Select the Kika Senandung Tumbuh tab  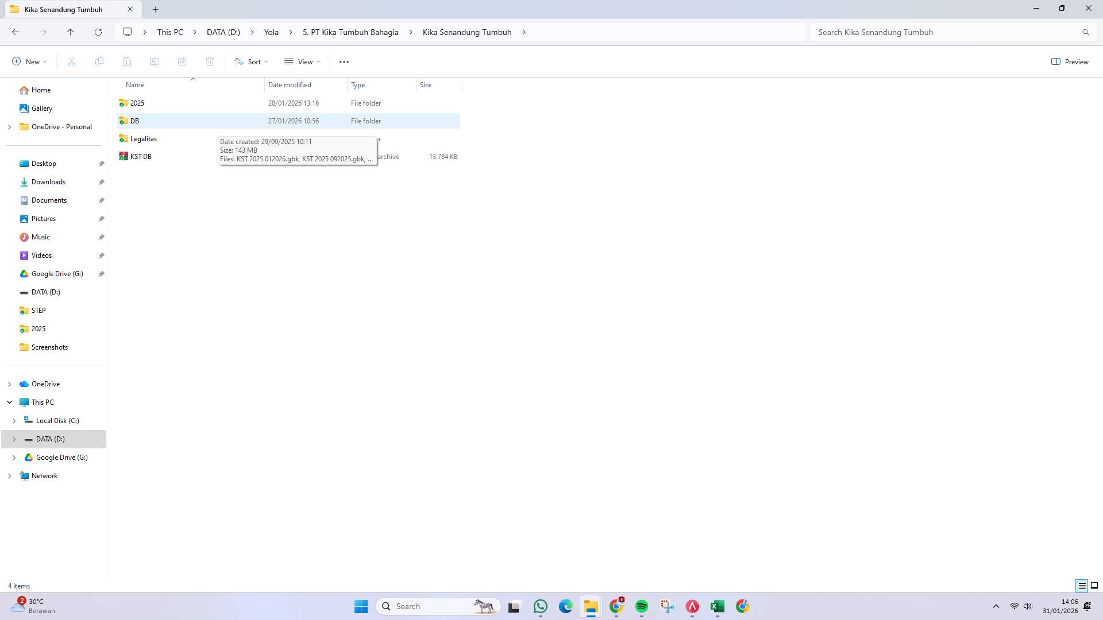coord(63,9)
